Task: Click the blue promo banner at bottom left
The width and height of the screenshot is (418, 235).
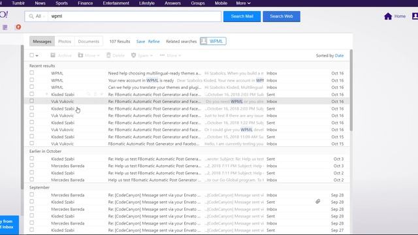Action: tap(9, 225)
